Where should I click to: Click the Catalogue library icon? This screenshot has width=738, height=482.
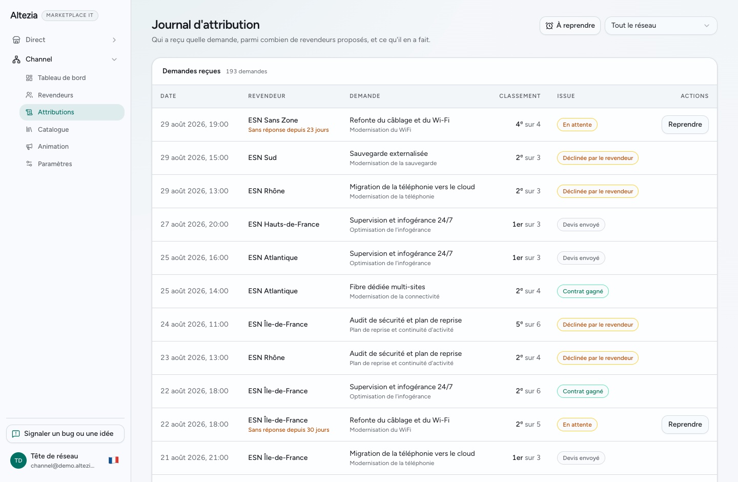click(29, 130)
